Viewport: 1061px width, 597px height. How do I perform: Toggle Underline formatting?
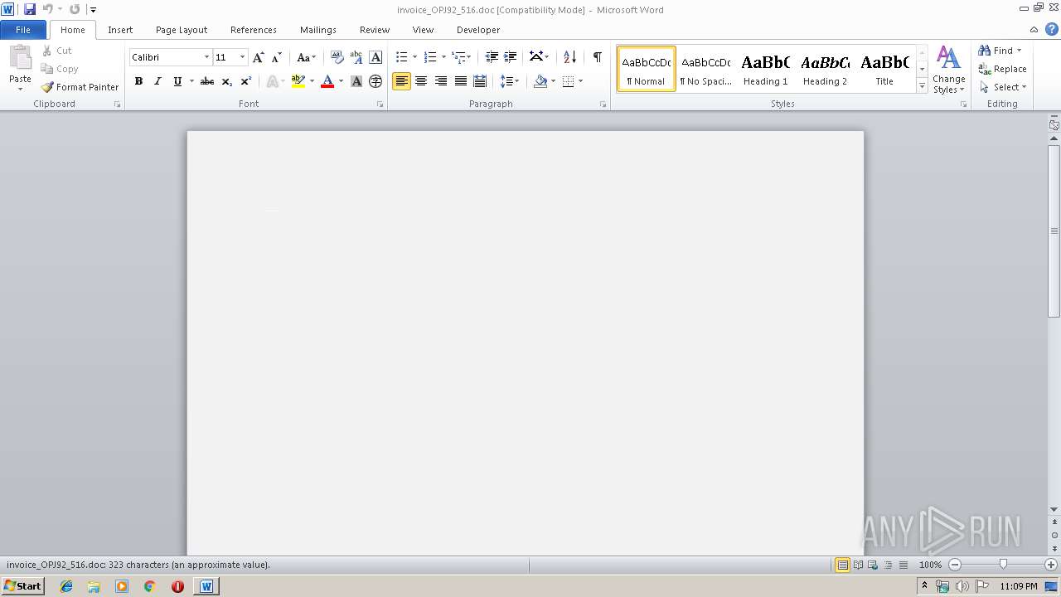(177, 81)
